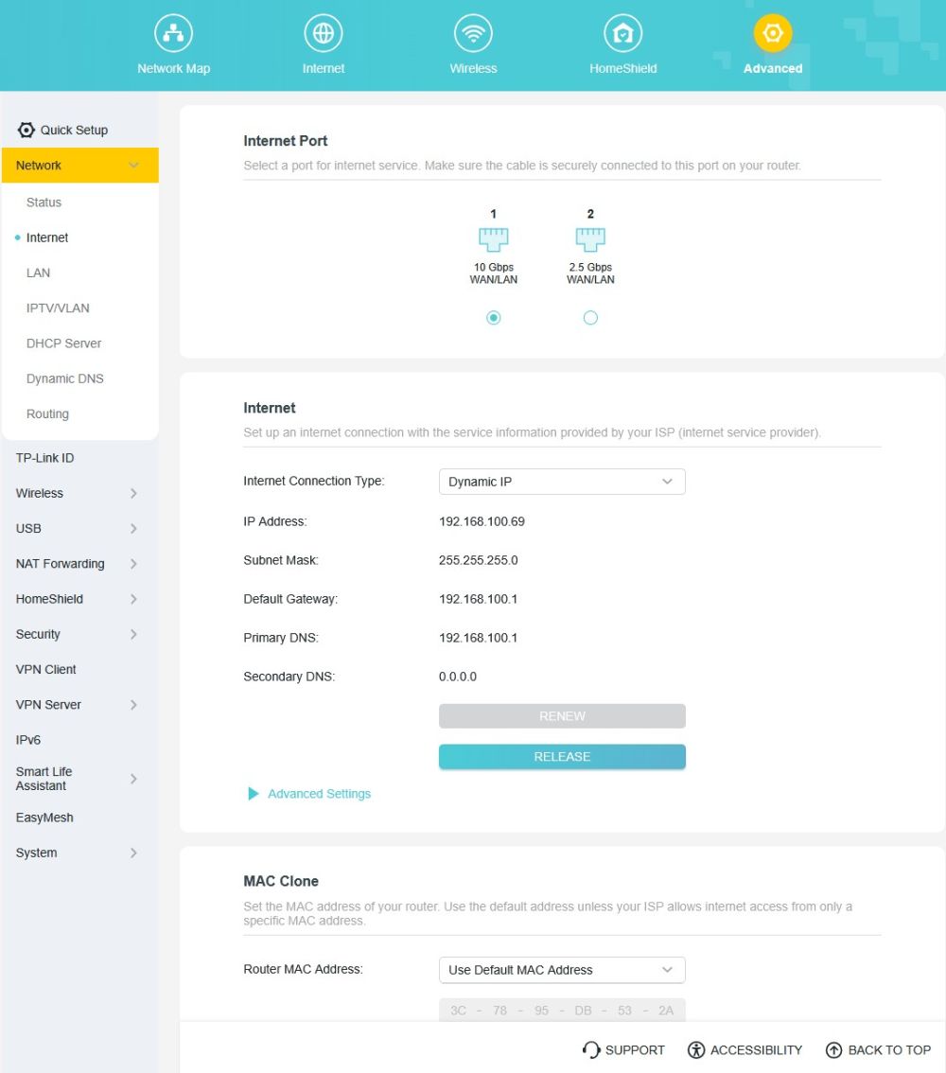This screenshot has width=946, height=1073.
Task: Click BACK TO TOP
Action: point(878,1050)
